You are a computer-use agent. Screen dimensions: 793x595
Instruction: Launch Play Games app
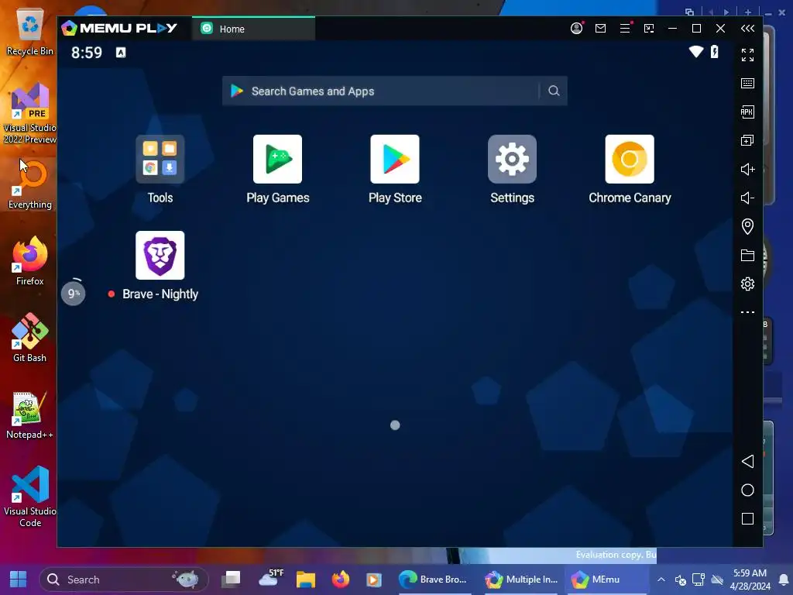tap(278, 160)
